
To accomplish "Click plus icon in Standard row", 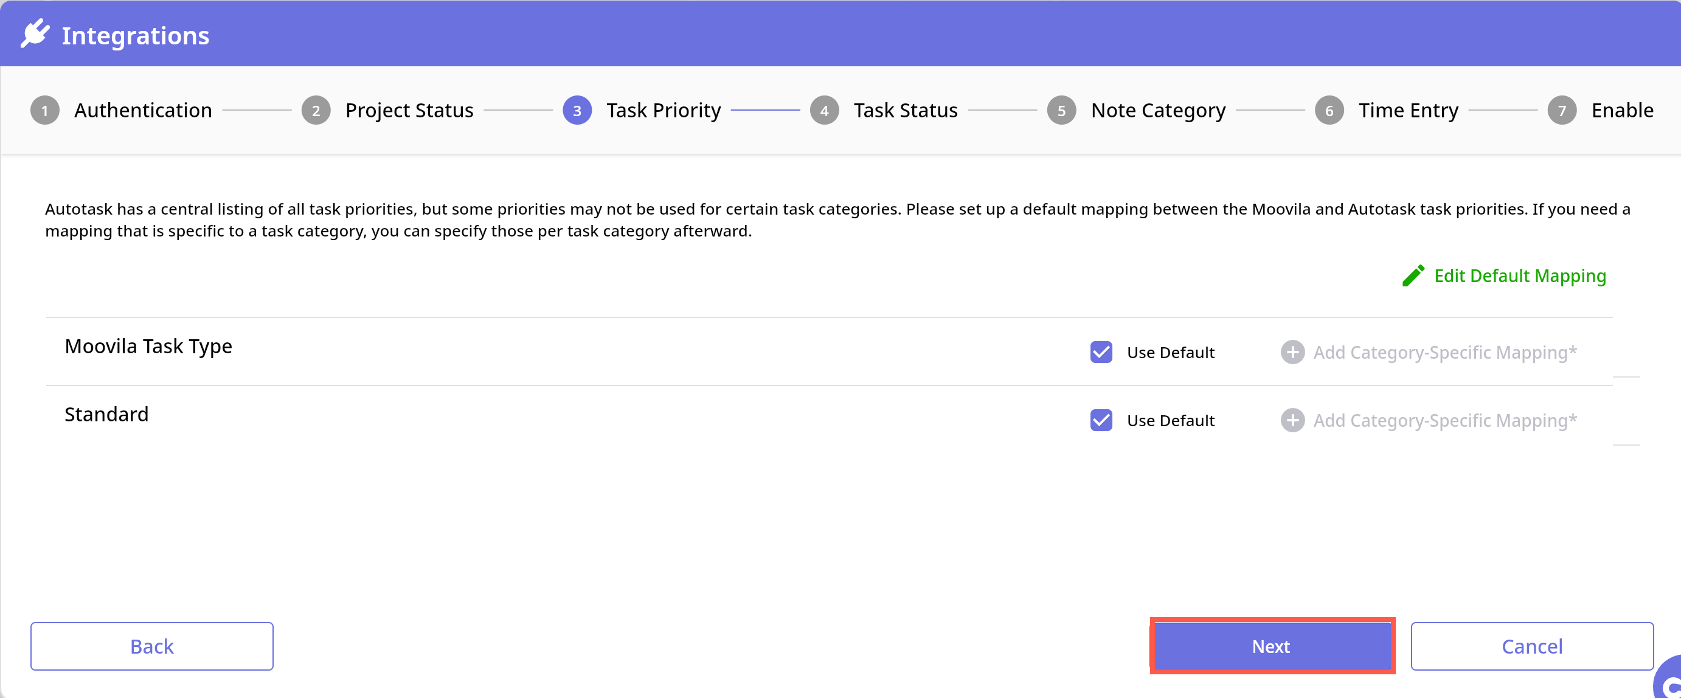I will click(1292, 420).
